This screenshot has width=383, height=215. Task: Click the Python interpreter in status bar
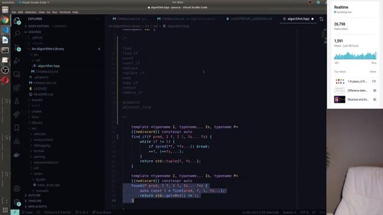point(57,213)
